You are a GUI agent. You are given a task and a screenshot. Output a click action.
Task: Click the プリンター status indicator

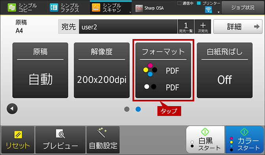coord(209,3)
